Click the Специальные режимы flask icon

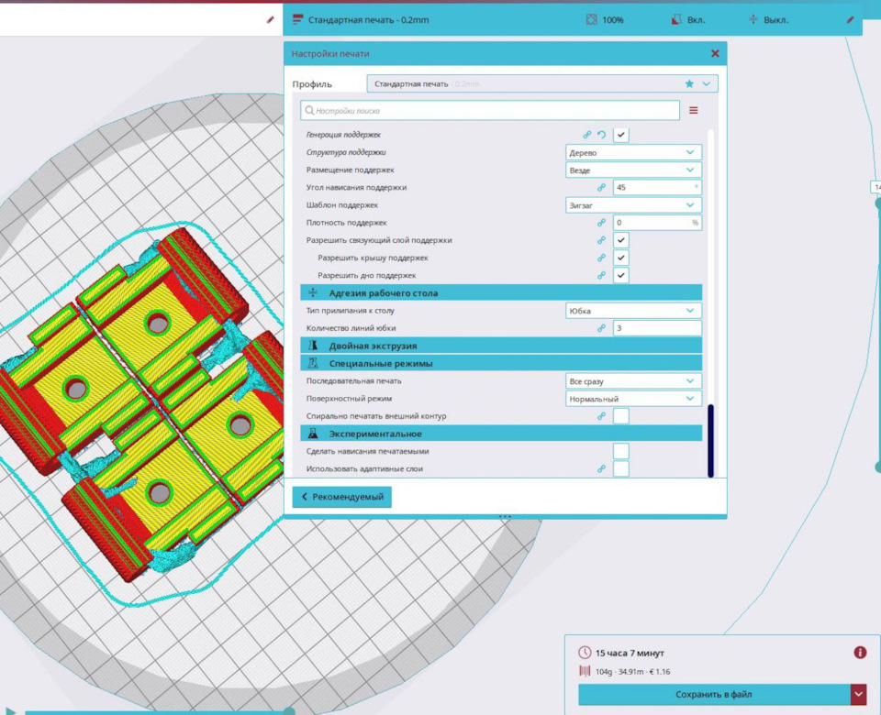pyautogui.click(x=313, y=363)
